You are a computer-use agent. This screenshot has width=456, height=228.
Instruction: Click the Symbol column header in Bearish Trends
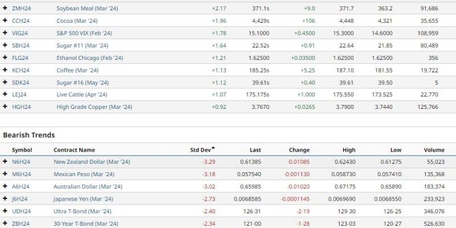point(22,150)
